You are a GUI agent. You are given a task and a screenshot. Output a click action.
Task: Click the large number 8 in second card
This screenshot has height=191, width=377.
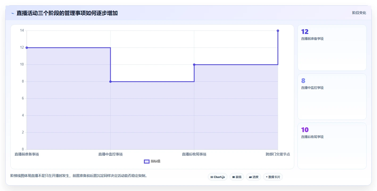tap(303, 81)
